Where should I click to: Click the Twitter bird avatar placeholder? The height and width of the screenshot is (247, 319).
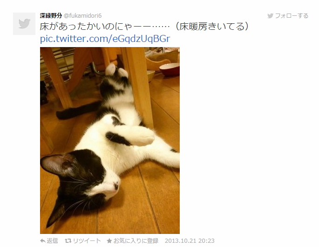tap(24, 24)
